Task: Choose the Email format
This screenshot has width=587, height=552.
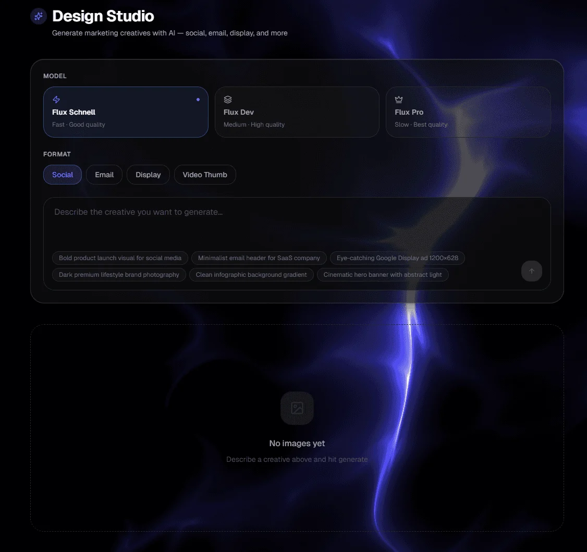Action: [104, 175]
